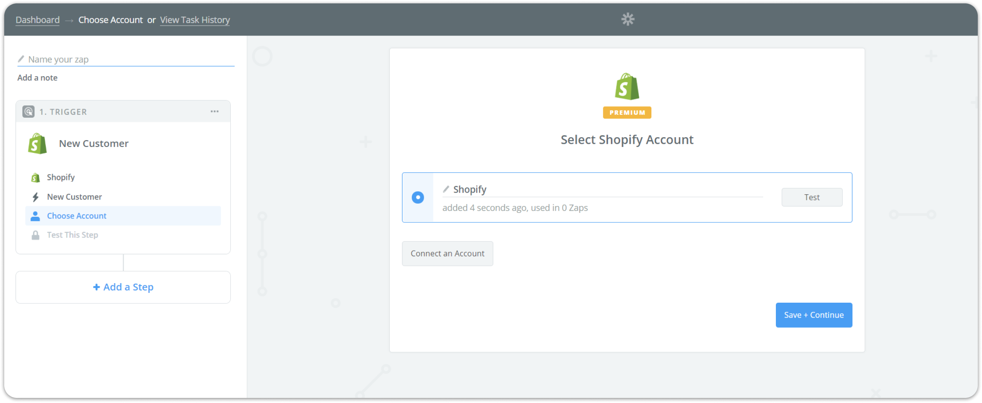Open View Task History link
The height and width of the screenshot is (403, 982).
pyautogui.click(x=195, y=20)
